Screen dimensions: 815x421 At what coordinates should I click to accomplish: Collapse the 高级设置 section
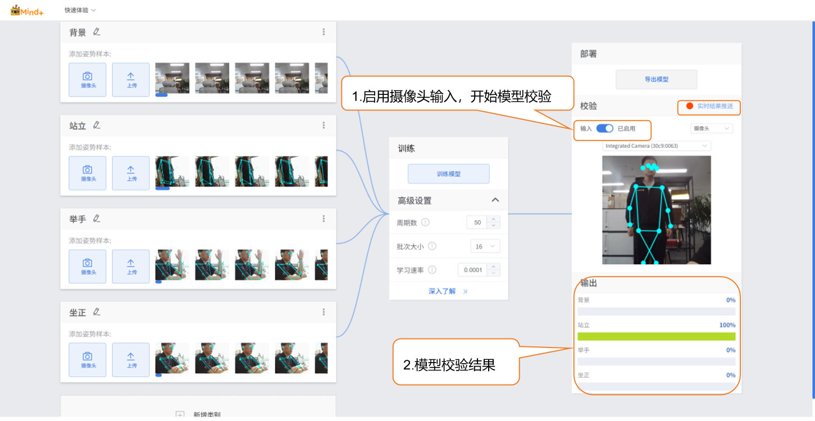click(x=495, y=200)
